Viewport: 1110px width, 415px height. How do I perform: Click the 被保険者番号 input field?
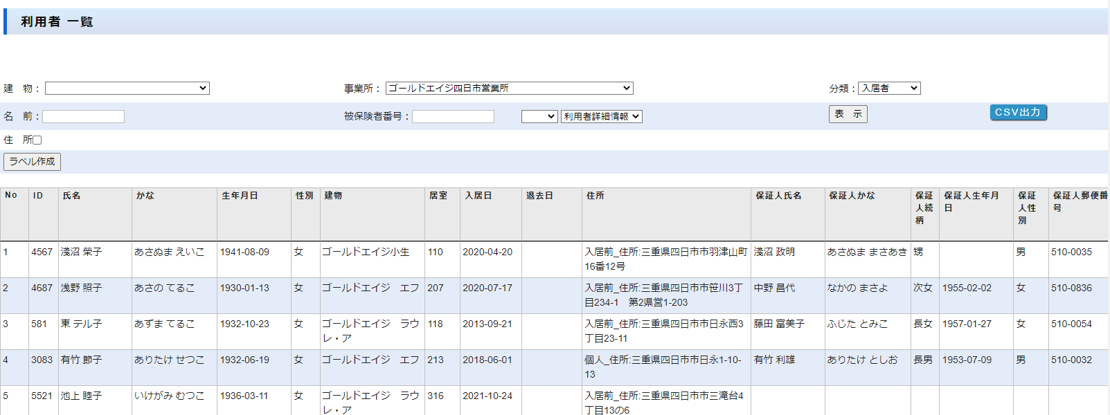coord(453,117)
